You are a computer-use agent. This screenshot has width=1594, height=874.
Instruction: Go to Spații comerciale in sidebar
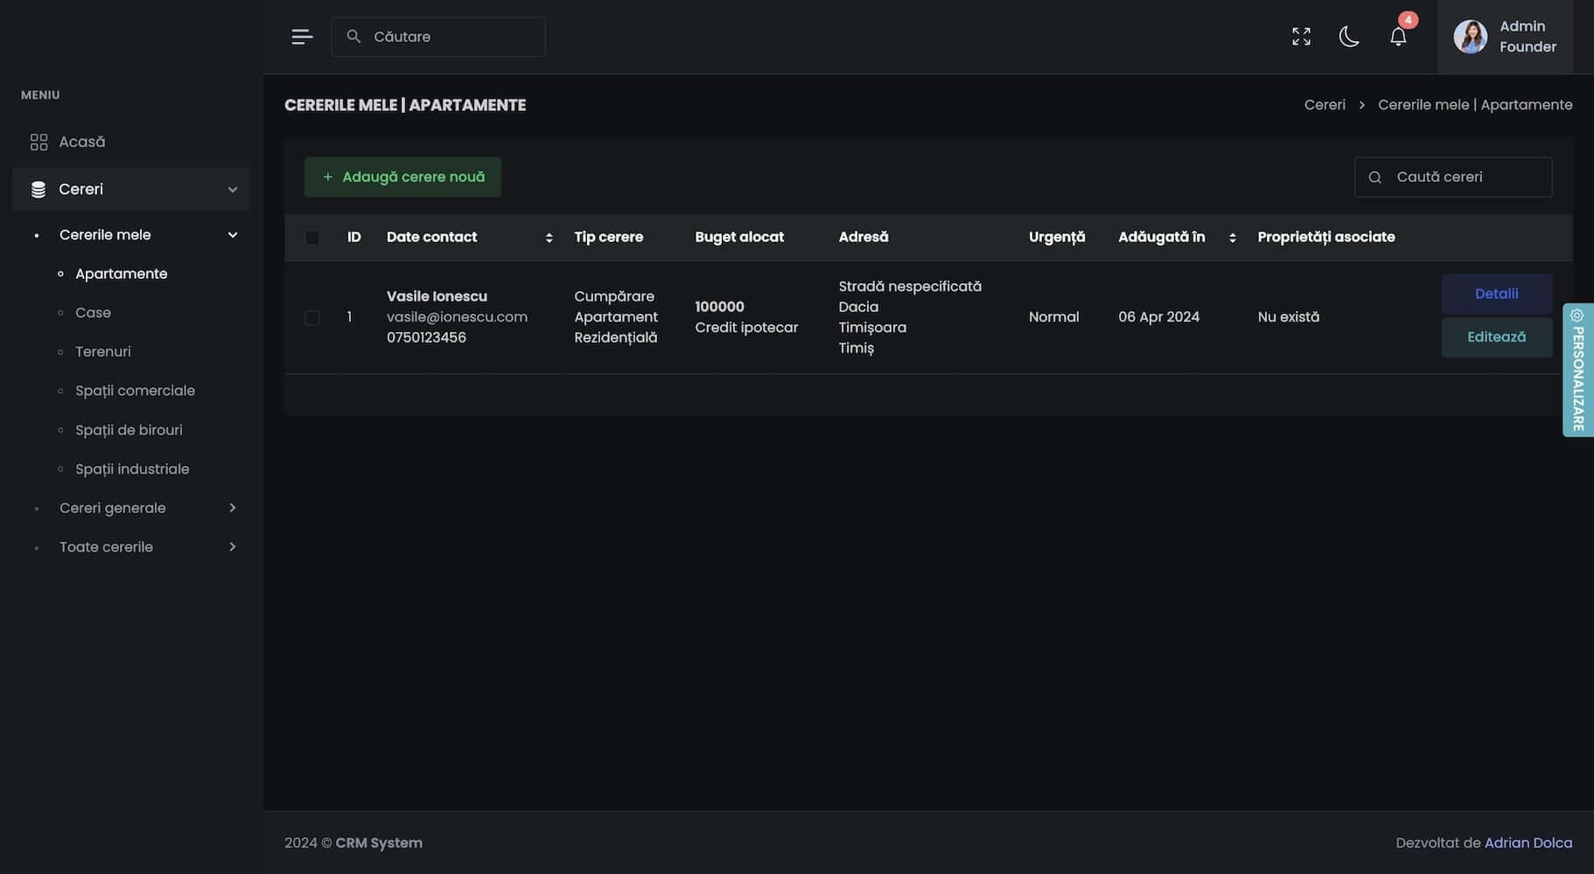(x=135, y=391)
